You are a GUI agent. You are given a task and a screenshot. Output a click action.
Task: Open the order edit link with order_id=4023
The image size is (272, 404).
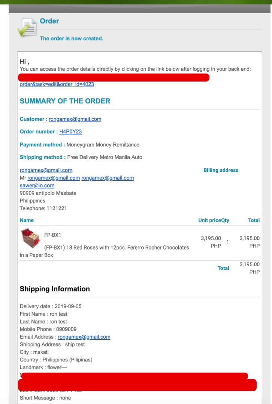click(57, 85)
